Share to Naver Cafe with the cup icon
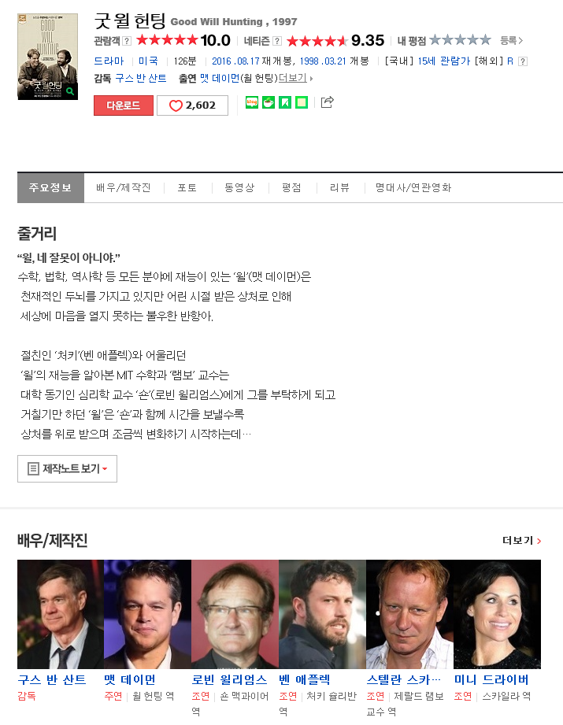563x725 pixels. coord(269,102)
